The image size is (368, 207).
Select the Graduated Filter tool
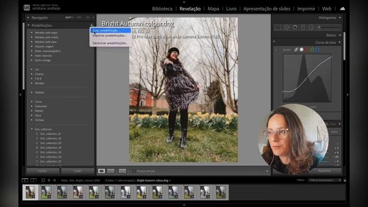click(303, 28)
